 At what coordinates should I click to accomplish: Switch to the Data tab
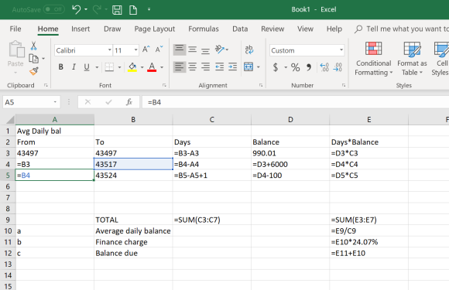tap(240, 29)
